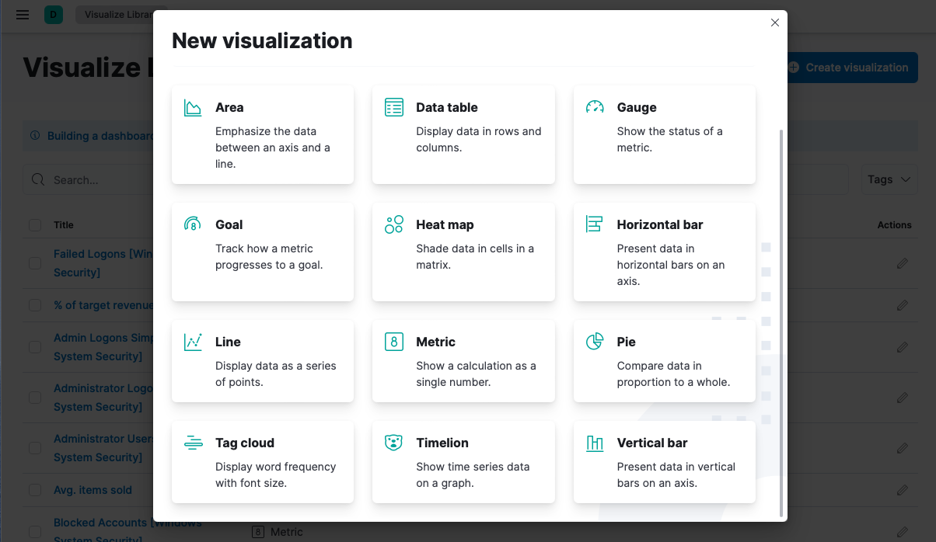
Task: Toggle the % of target revenue checkbox
Action: 35,306
